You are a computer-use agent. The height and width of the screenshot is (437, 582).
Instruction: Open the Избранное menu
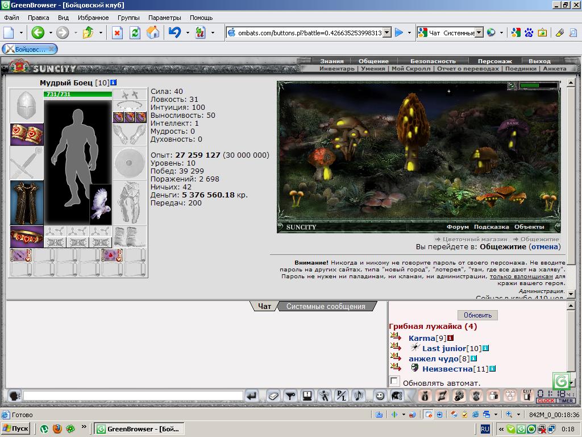[x=93, y=18]
